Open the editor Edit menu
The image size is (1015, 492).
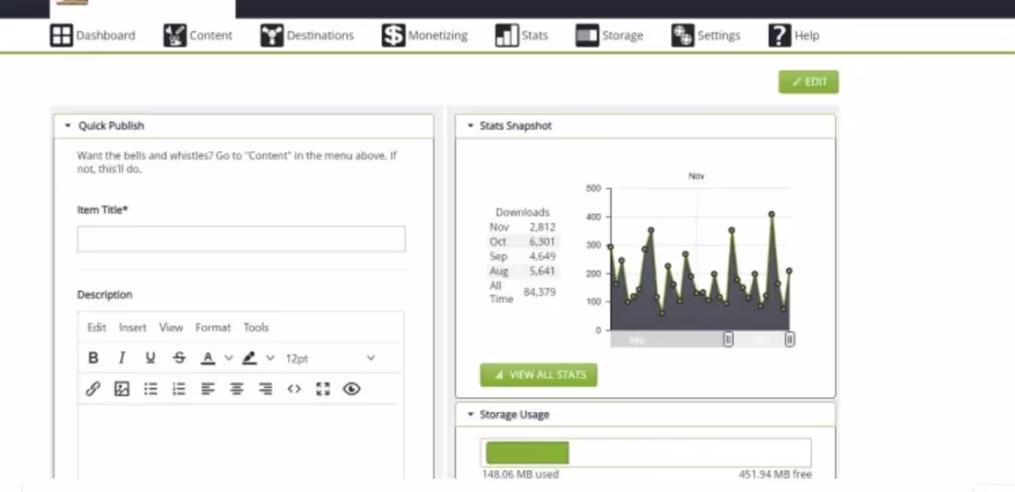(x=97, y=327)
